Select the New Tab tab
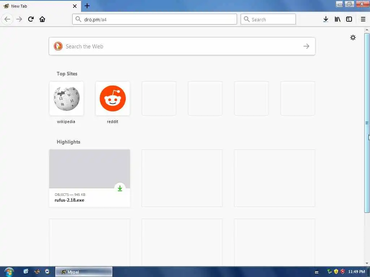370x277 pixels. click(x=40, y=6)
